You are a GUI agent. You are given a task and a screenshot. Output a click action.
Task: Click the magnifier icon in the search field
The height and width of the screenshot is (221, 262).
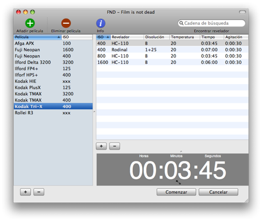pos(181,23)
